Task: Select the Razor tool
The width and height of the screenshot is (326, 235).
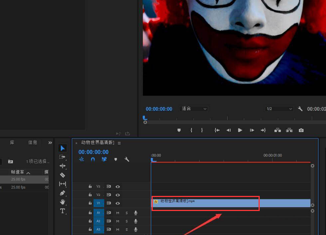Action: [62, 175]
